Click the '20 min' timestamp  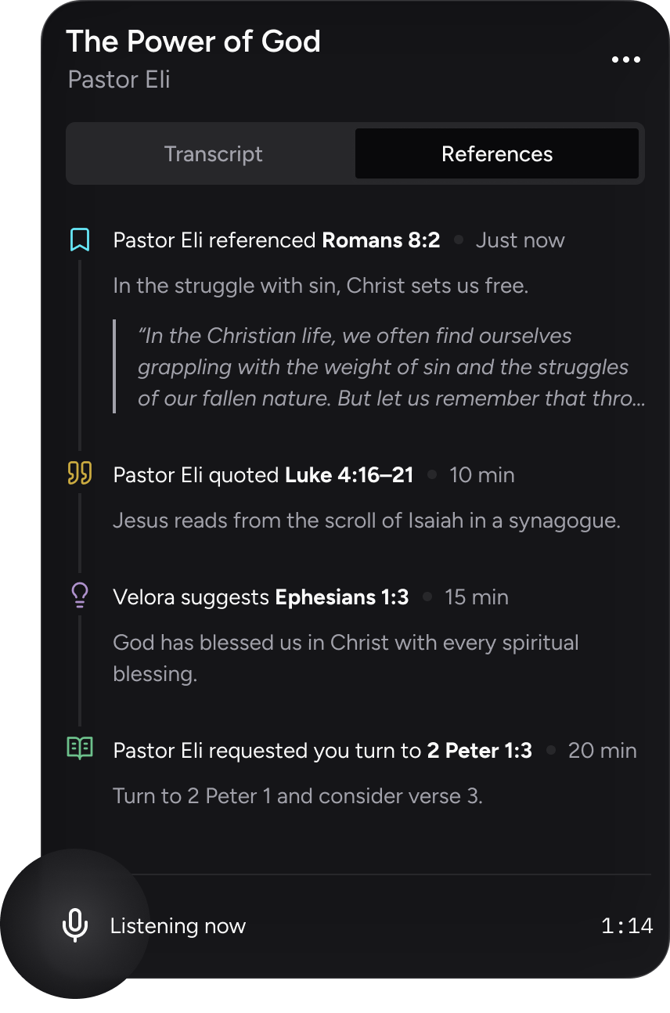(x=602, y=751)
